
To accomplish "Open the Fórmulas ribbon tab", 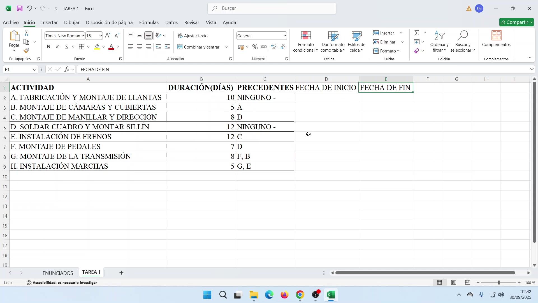I will [149, 22].
